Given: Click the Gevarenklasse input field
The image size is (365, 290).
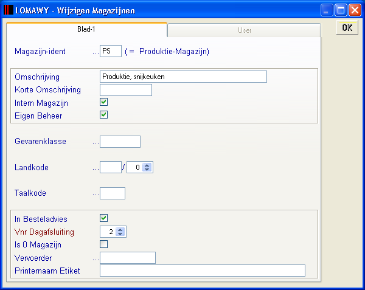Looking at the screenshot, I should (120, 142).
